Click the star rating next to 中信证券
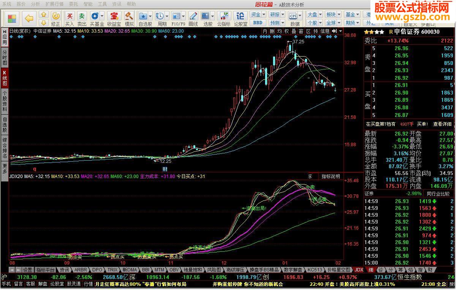This screenshot has height=290, width=457. 374,32
